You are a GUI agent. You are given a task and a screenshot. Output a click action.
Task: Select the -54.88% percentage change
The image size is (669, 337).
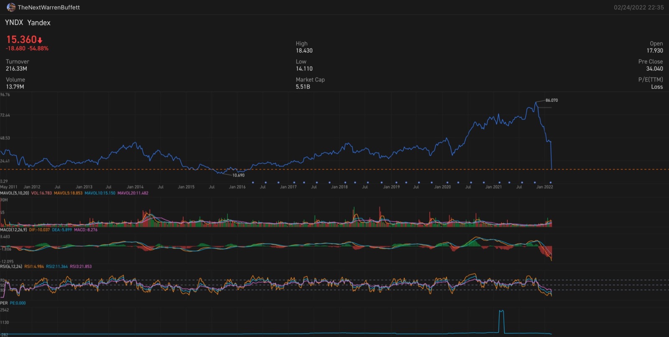(x=38, y=48)
